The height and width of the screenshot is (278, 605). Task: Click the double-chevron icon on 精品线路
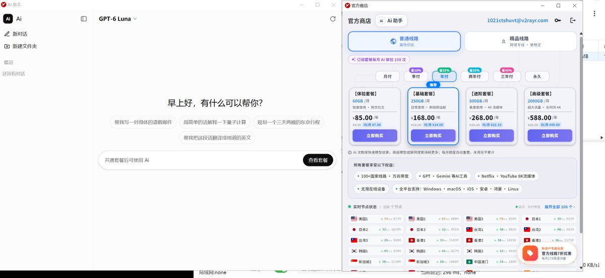click(503, 41)
